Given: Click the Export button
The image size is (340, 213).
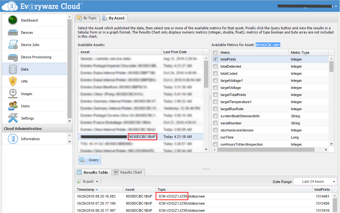Looking at the screenshot, I should (88, 181).
